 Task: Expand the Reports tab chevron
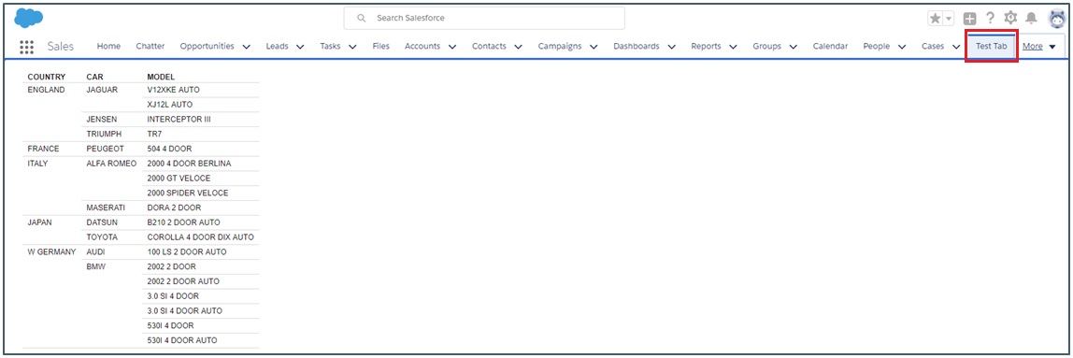(733, 47)
